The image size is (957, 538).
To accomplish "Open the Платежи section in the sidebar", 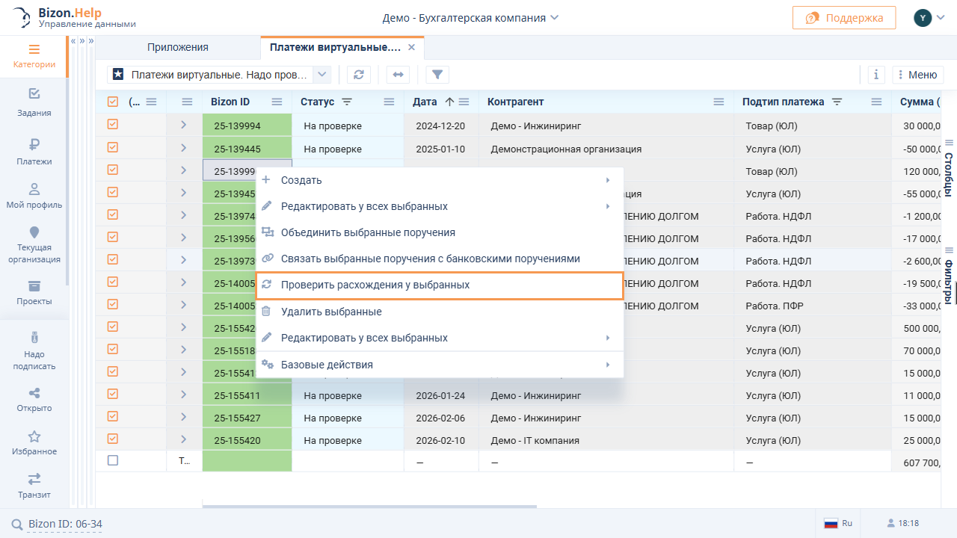I will point(34,151).
